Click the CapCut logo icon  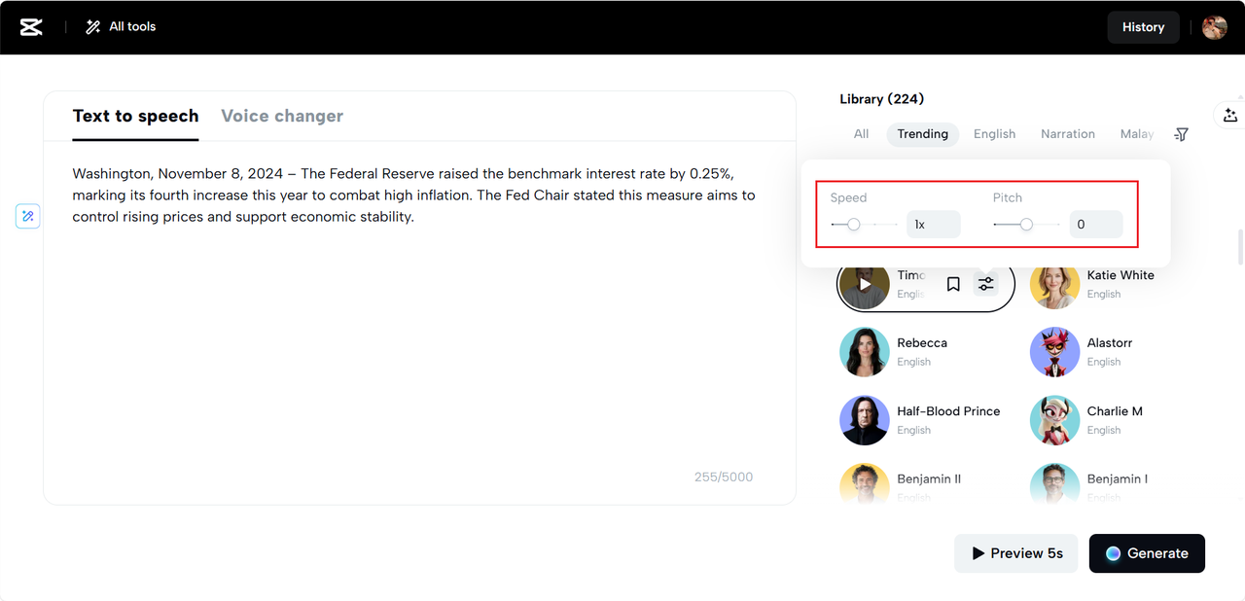(x=31, y=27)
